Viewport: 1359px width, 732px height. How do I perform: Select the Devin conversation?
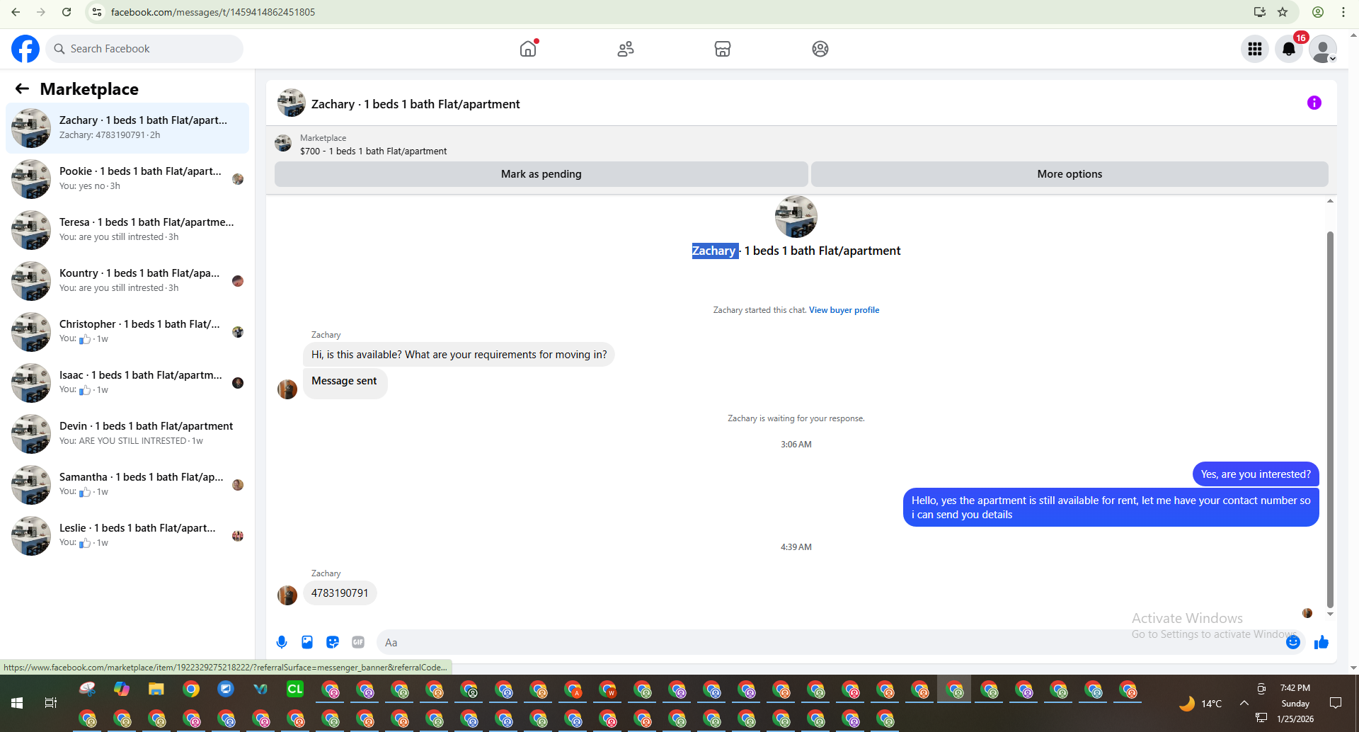[x=127, y=434]
